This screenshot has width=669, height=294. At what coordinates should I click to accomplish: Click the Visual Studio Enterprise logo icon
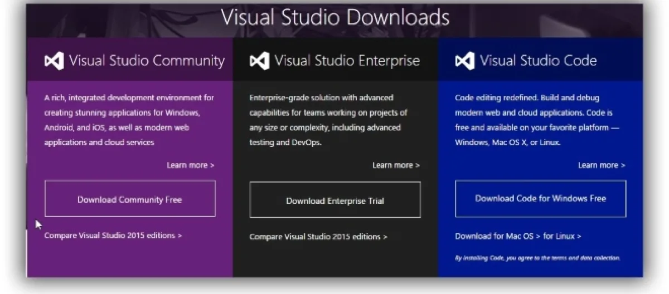point(259,61)
